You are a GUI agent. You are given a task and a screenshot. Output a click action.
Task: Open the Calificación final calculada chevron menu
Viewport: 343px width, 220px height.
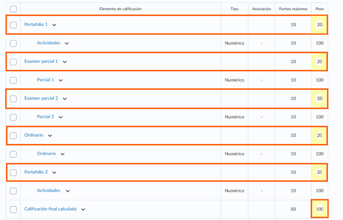tap(83, 209)
